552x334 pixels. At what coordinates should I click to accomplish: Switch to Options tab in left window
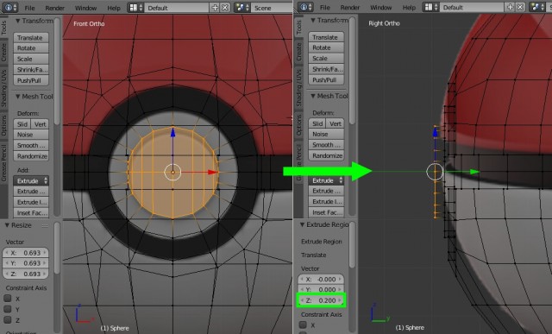pyautogui.click(x=3, y=125)
